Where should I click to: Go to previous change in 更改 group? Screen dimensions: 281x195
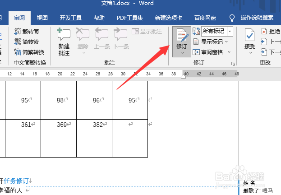271,42
